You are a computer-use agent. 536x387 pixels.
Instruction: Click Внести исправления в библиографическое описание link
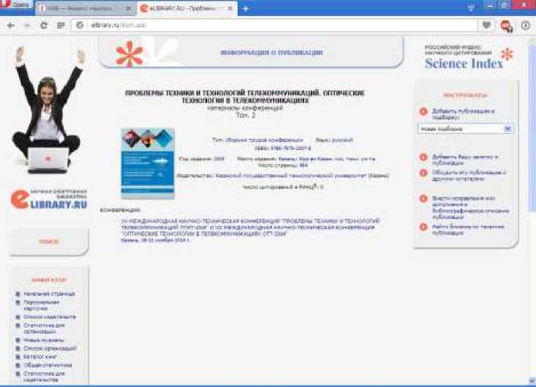pos(470,208)
